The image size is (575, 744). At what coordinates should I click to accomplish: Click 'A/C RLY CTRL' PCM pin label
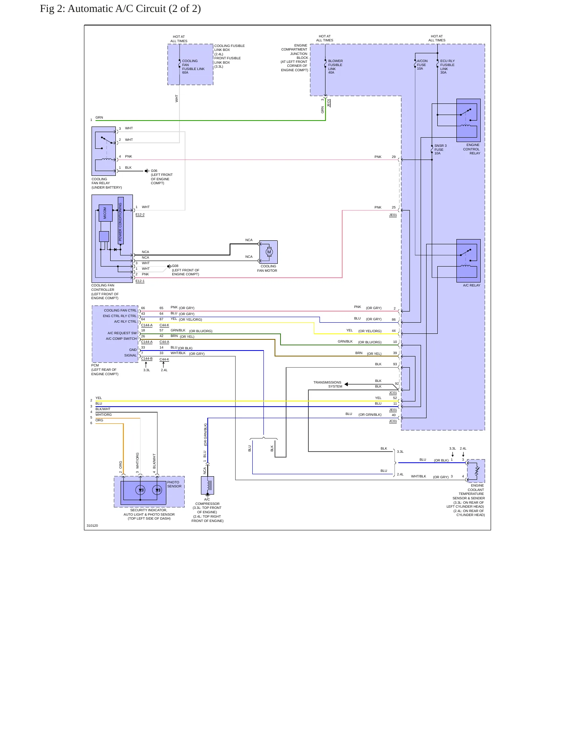pos(125,321)
